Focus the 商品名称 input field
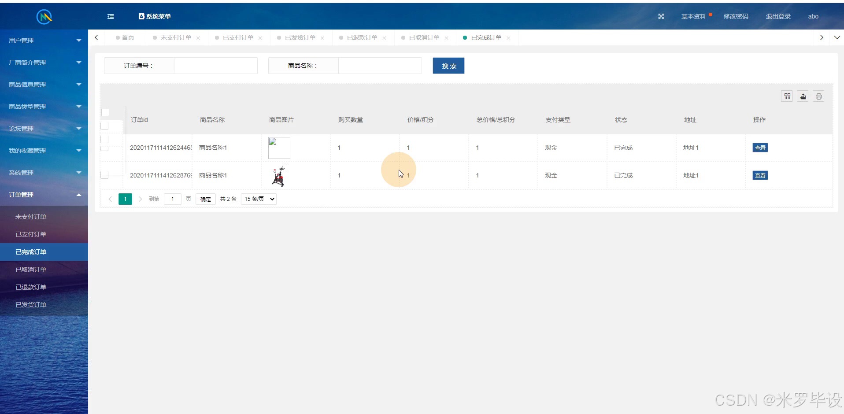This screenshot has width=844, height=414. [x=380, y=66]
